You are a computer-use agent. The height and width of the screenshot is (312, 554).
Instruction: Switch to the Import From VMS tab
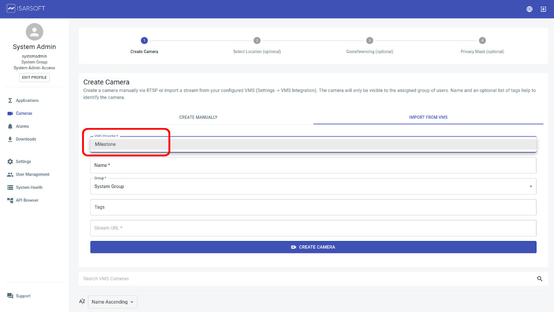tap(428, 117)
